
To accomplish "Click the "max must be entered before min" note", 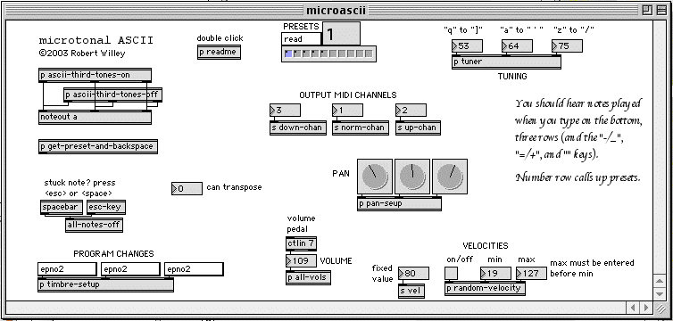I will click(592, 267).
